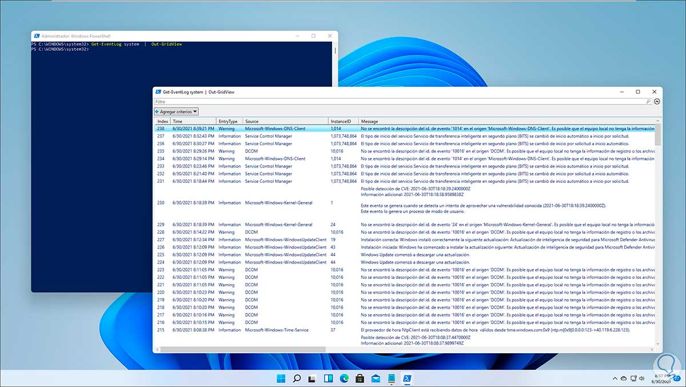This screenshot has width=686, height=387.
Task: Sort by the Source column header
Action: click(x=286, y=121)
